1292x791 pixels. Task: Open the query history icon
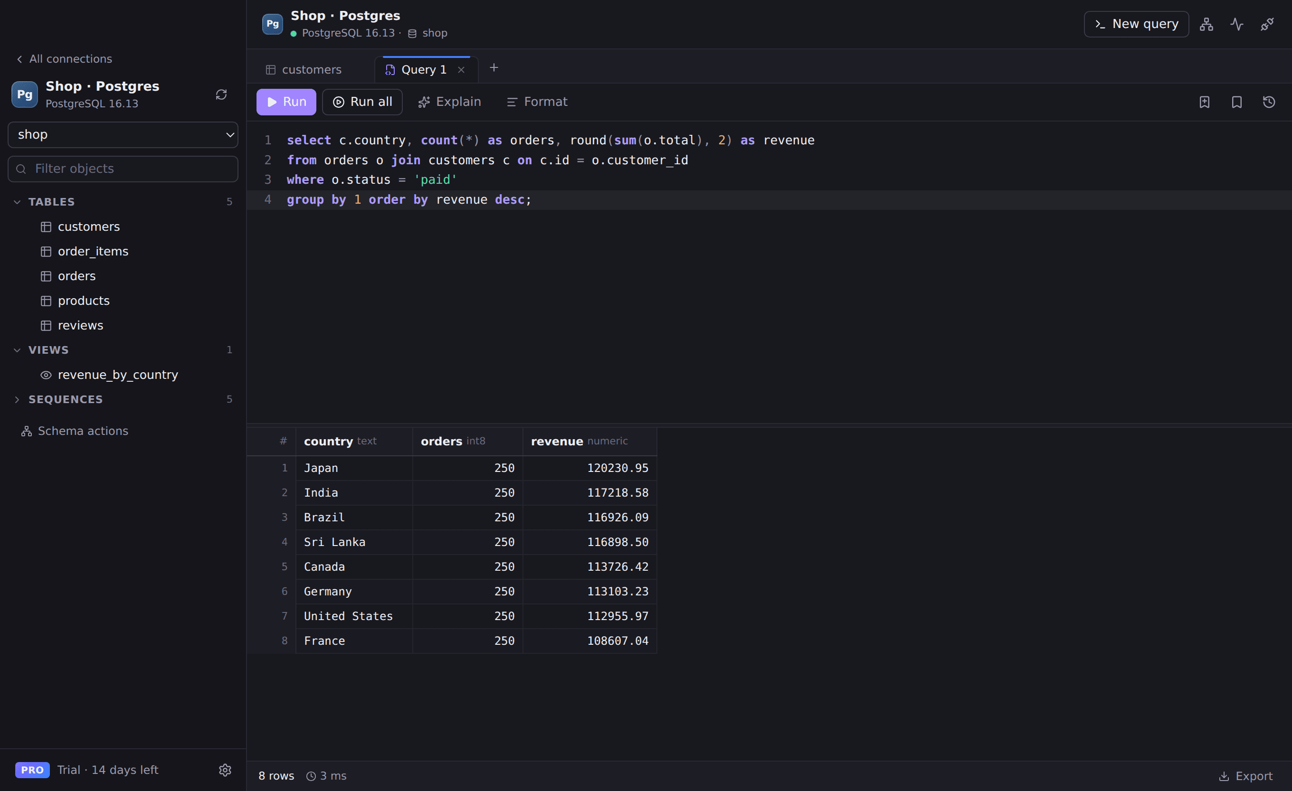[1268, 102]
